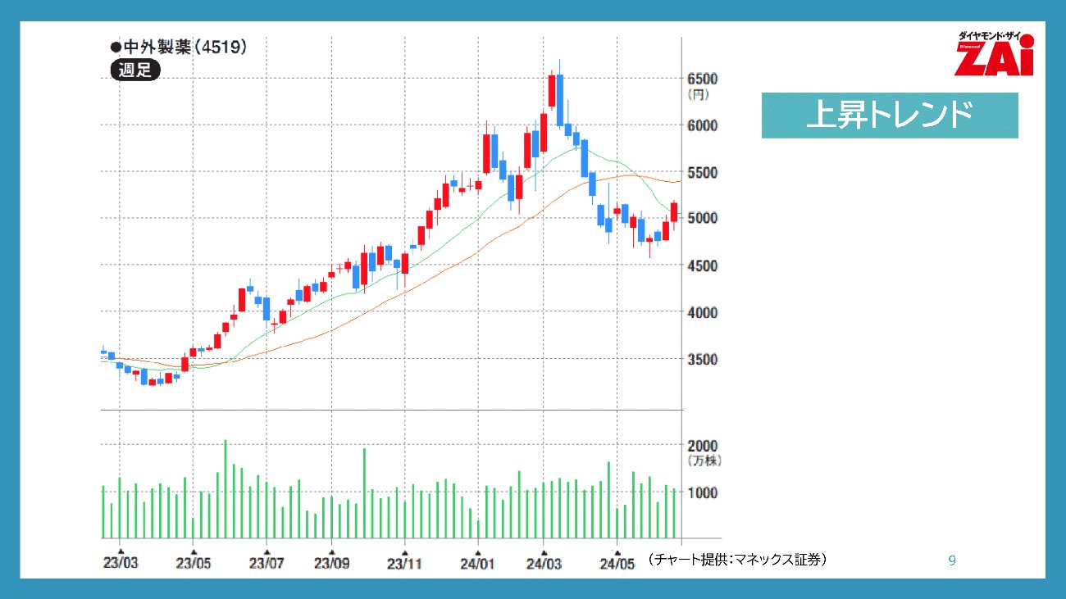Click the 上昇トレンド banner
This screenshot has height=599, width=1066.
coord(890,116)
